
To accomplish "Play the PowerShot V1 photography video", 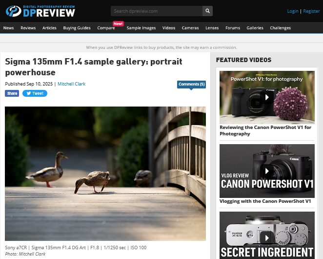I will [267, 97].
